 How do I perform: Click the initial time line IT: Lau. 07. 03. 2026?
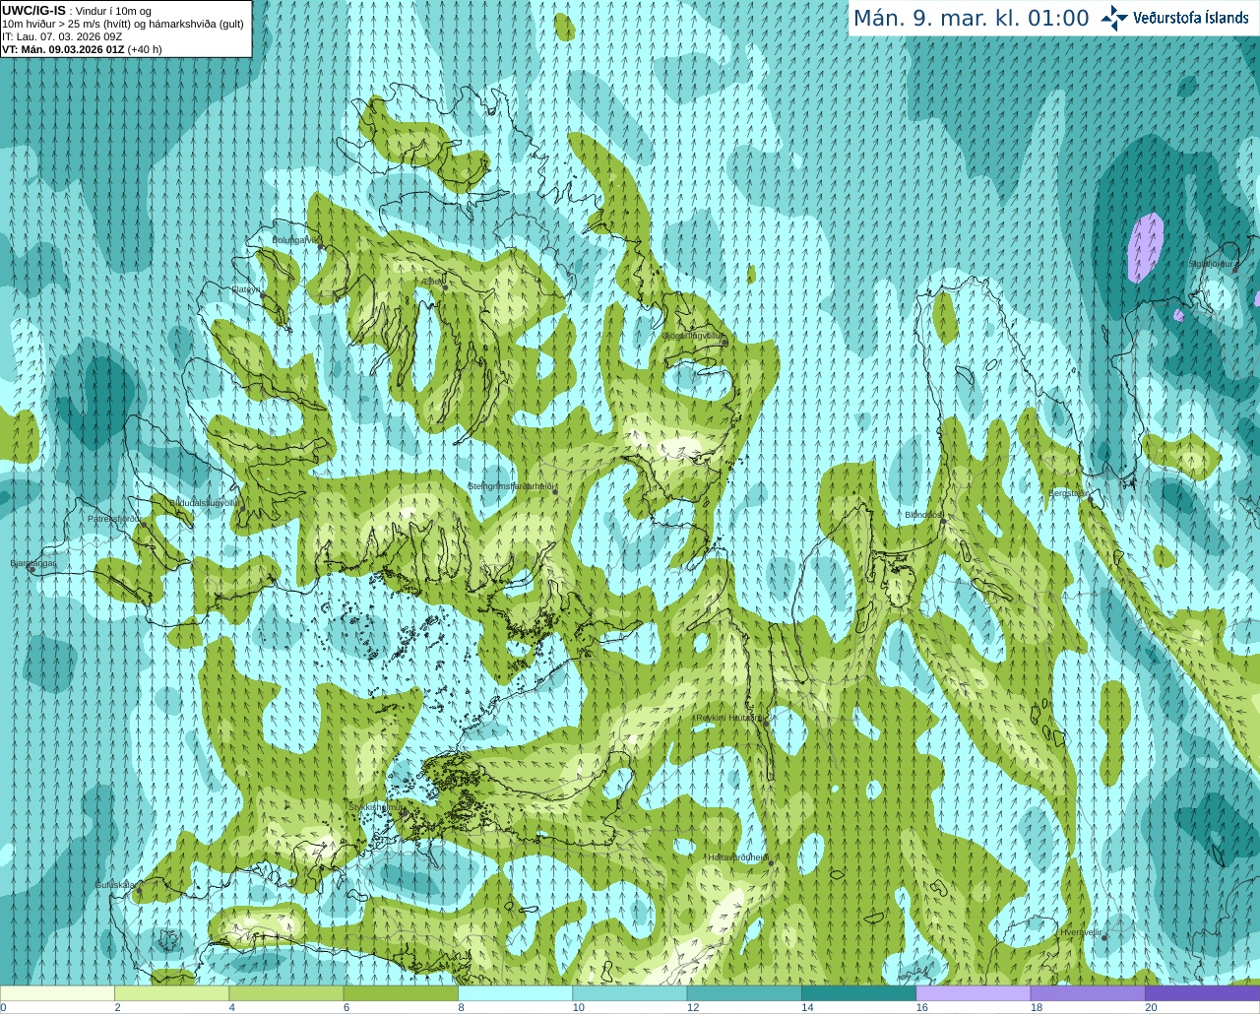pos(62,36)
